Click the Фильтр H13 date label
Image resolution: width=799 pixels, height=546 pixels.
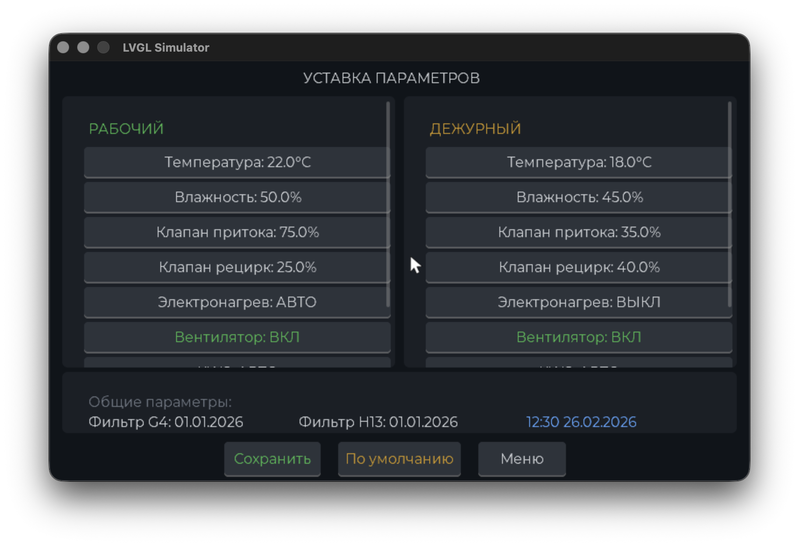(x=378, y=422)
